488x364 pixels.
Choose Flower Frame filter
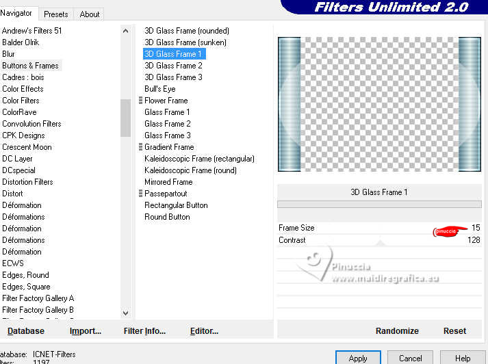(166, 101)
